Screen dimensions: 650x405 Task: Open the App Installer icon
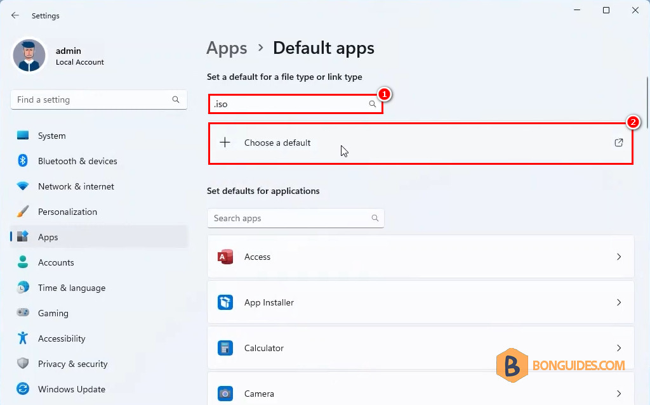(x=225, y=302)
